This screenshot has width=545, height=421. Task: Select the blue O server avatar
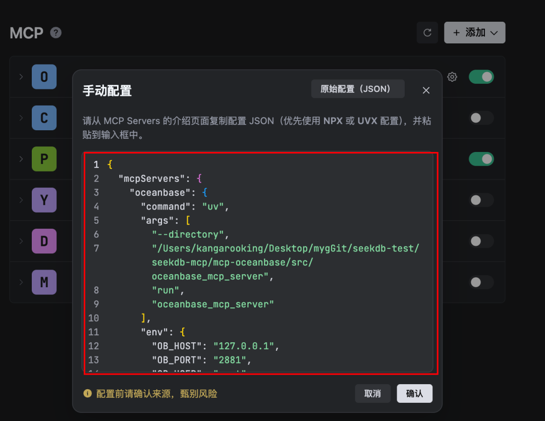44,77
